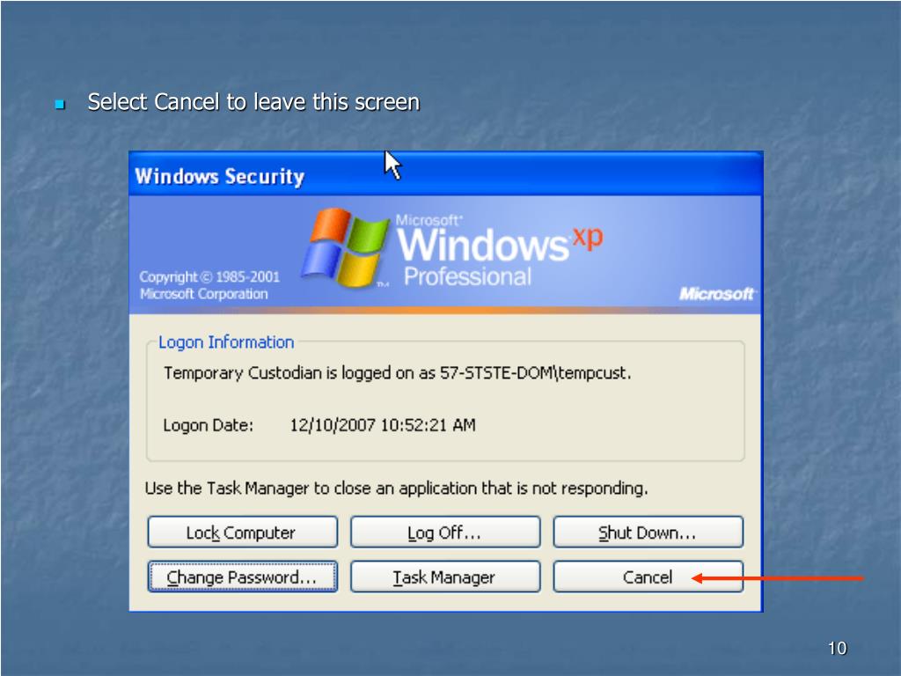Click the Windows flag logo
This screenshot has width=901, height=676.
click(x=345, y=248)
